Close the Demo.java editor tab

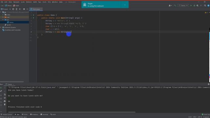click(x=41, y=9)
